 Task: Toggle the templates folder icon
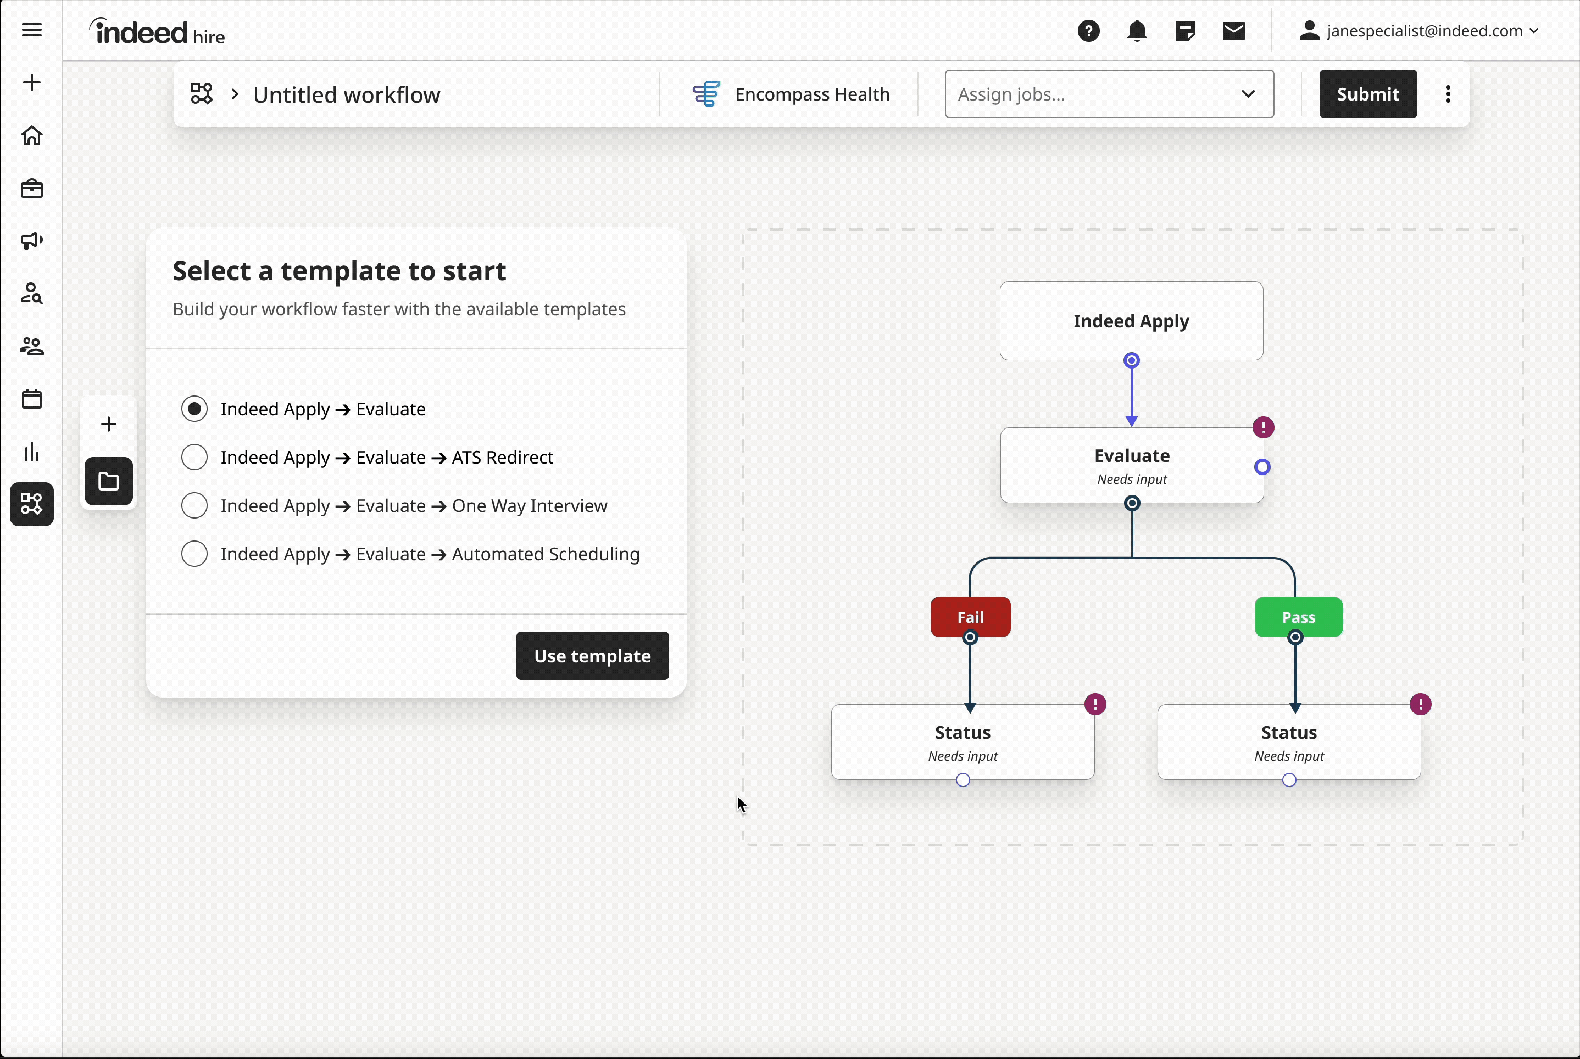[108, 481]
